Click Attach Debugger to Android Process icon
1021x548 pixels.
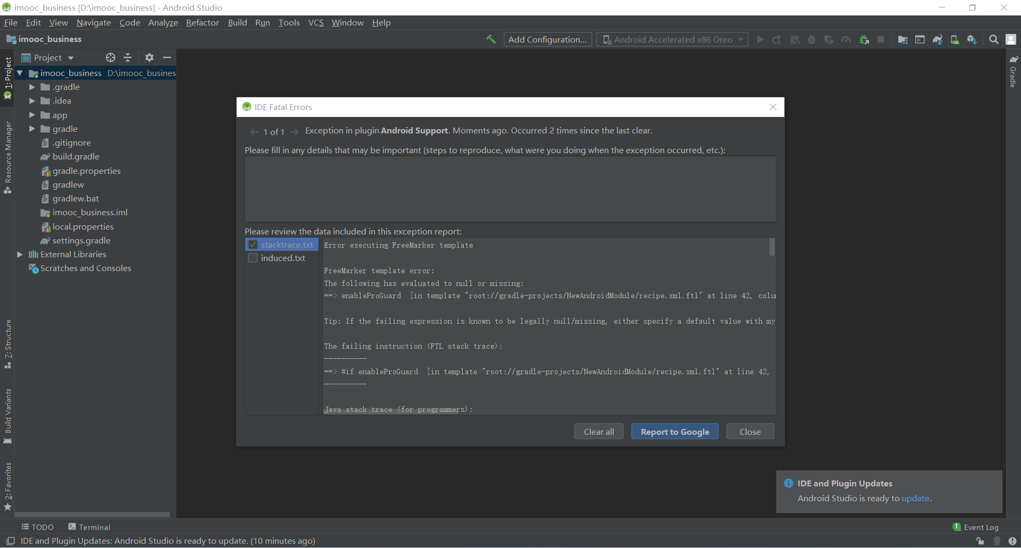coord(864,39)
